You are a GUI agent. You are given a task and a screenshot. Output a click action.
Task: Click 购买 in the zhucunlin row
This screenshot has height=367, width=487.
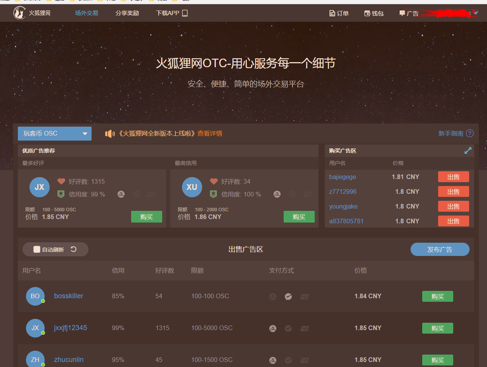tap(437, 360)
